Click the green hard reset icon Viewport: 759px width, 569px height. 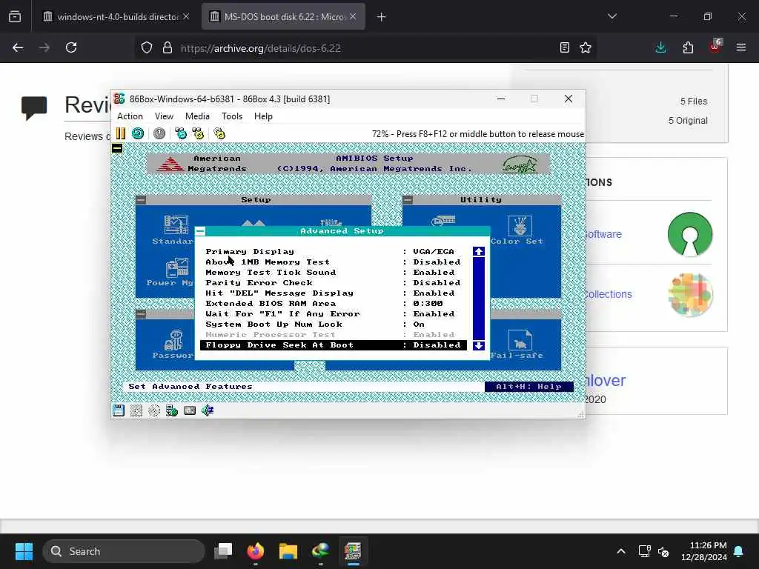coord(138,133)
